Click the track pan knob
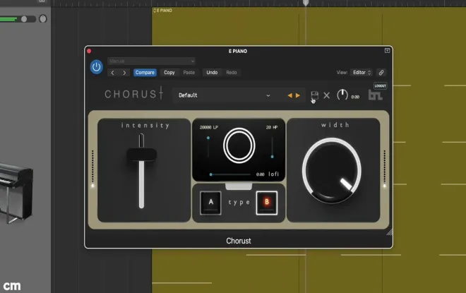The width and height of the screenshot is (466, 293). point(43,19)
